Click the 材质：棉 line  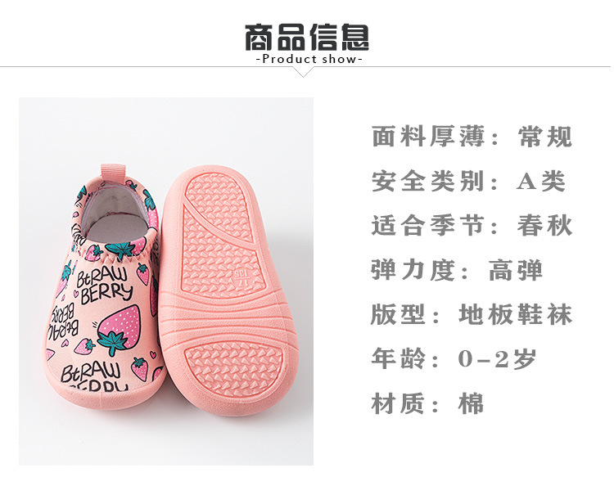(x=428, y=403)
